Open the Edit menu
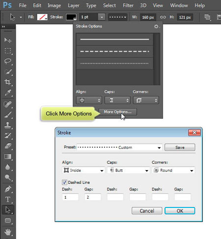 point(37,5)
